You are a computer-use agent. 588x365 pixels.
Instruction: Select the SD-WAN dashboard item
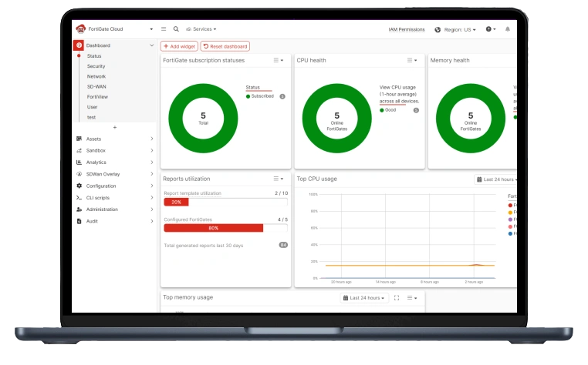pos(96,86)
